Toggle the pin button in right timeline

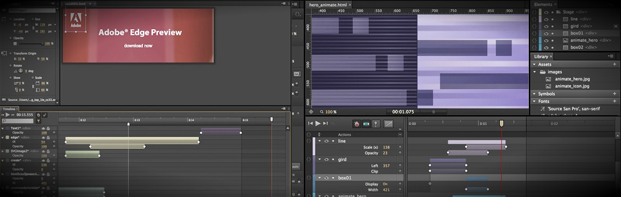[376, 124]
